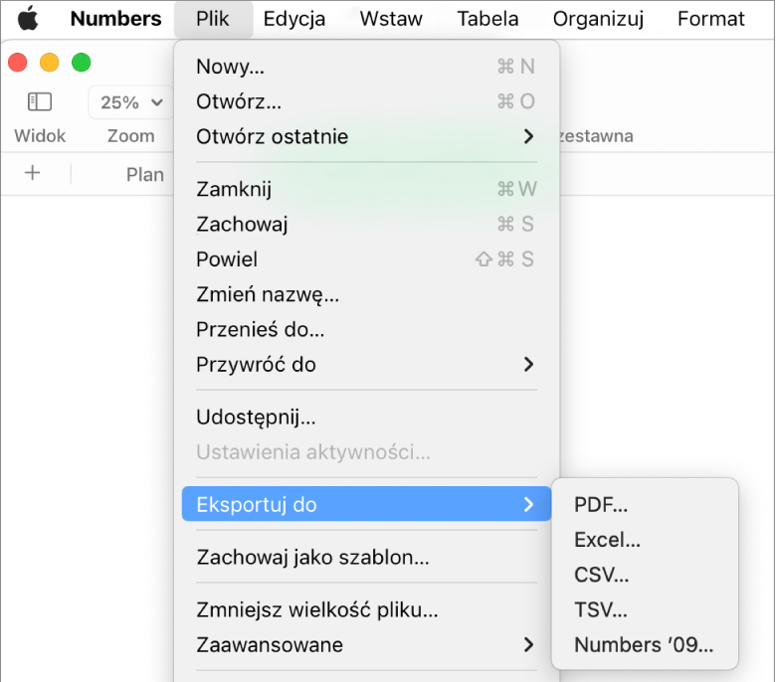Export to PDF… from the submenu
Image resolution: width=776 pixels, height=682 pixels.
pos(645,504)
